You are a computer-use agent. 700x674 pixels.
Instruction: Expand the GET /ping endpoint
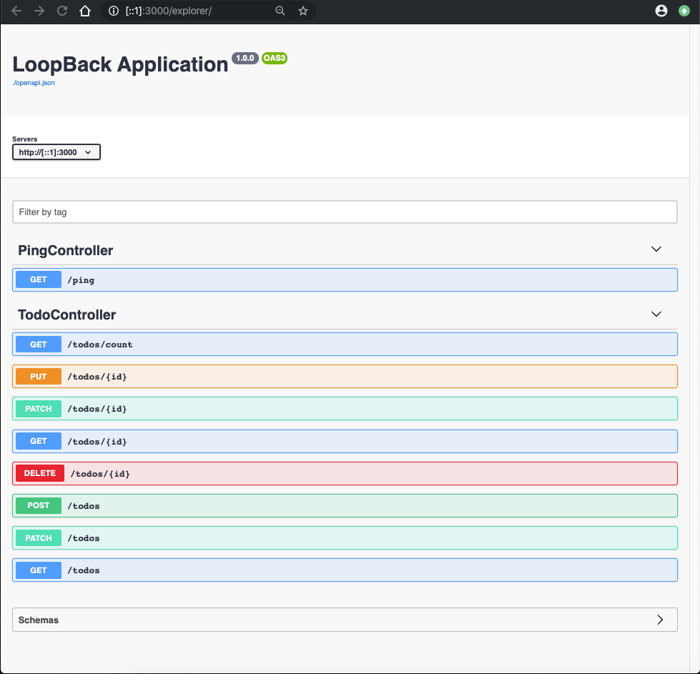[x=345, y=280]
